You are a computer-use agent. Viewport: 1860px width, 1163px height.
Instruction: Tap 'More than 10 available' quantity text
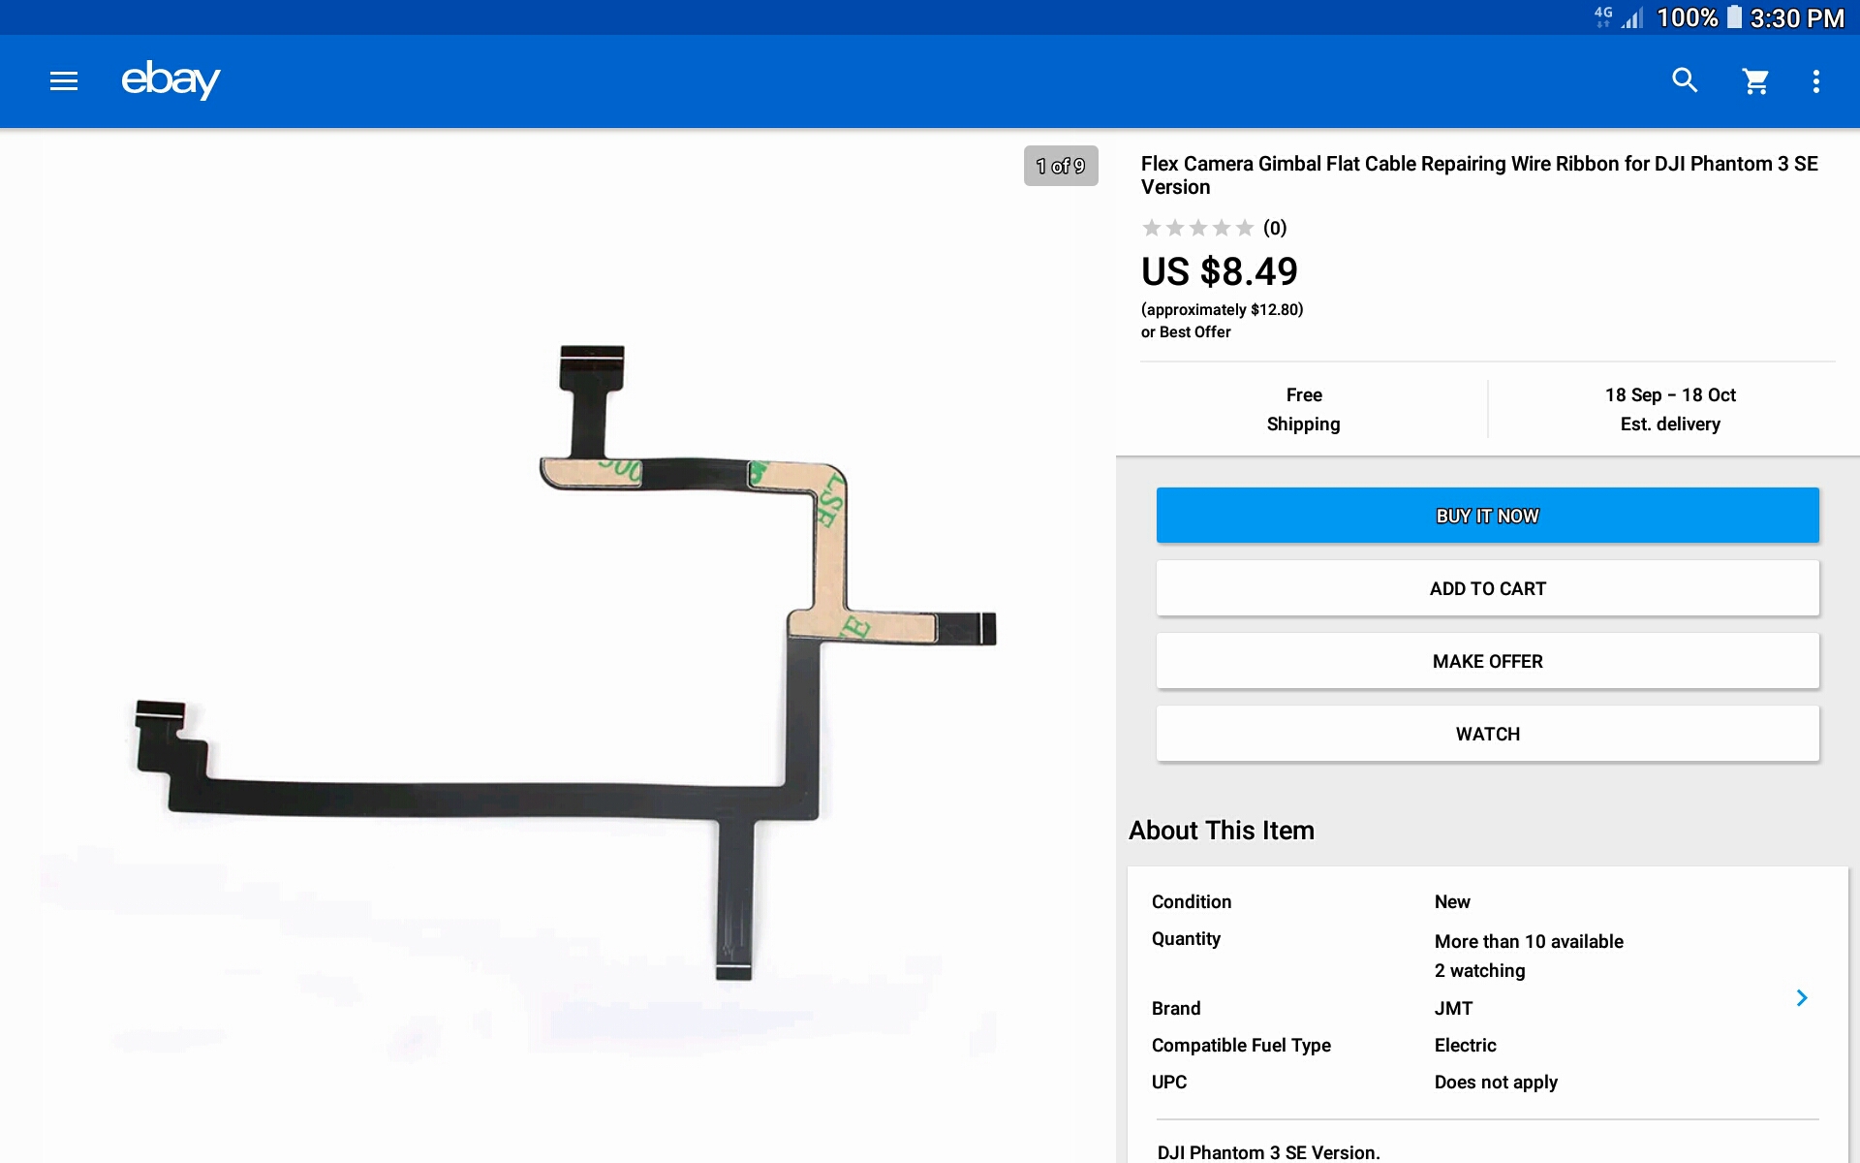click(x=1529, y=941)
